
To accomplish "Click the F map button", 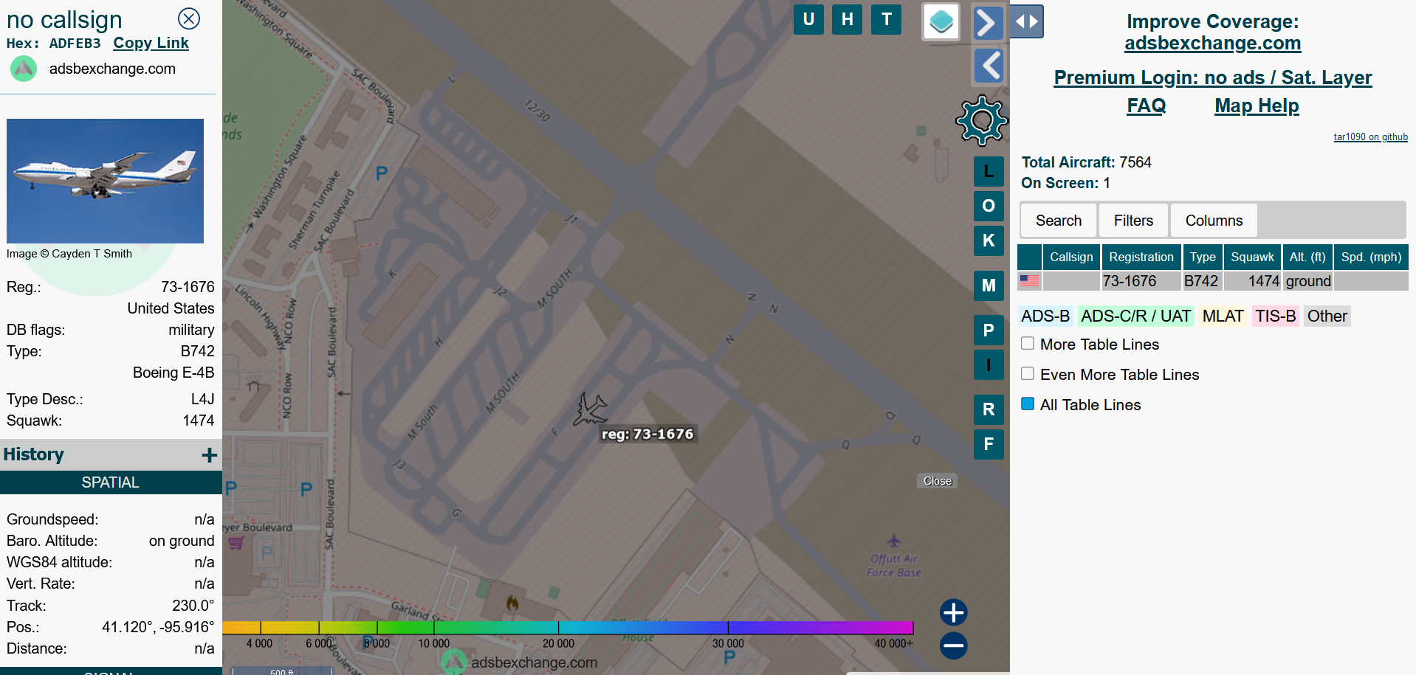I will click(989, 444).
